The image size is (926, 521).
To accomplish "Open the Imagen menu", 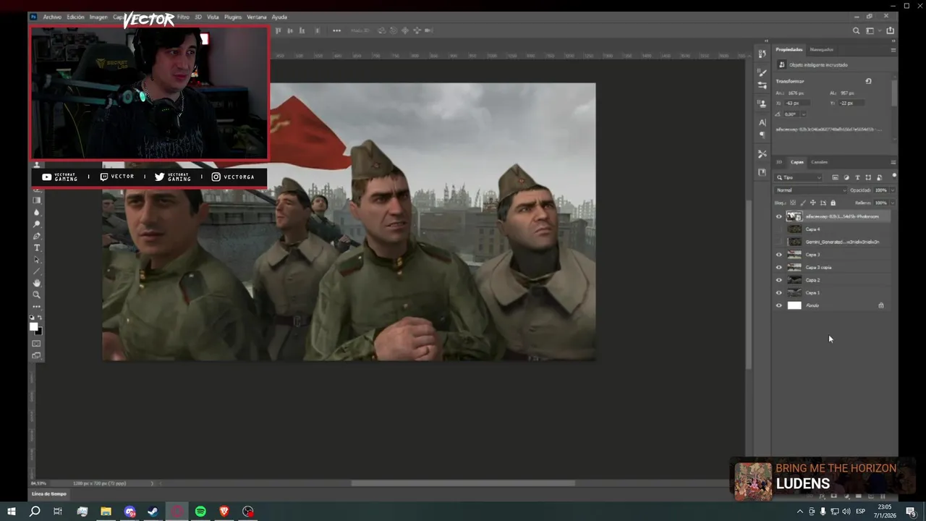I will pyautogui.click(x=98, y=17).
